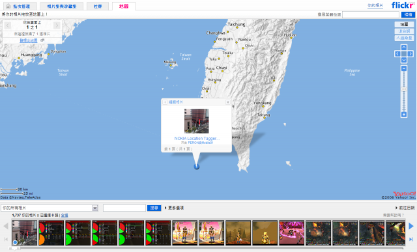Switch map to 人造衛星 satellite view

(x=404, y=38)
